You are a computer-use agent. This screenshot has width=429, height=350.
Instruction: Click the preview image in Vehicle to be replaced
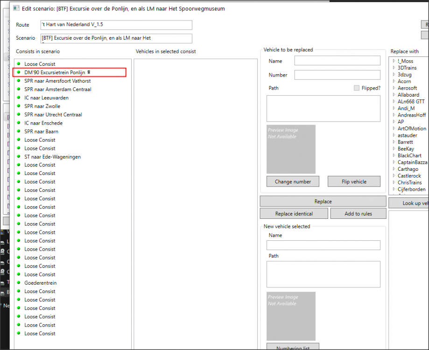(x=291, y=149)
